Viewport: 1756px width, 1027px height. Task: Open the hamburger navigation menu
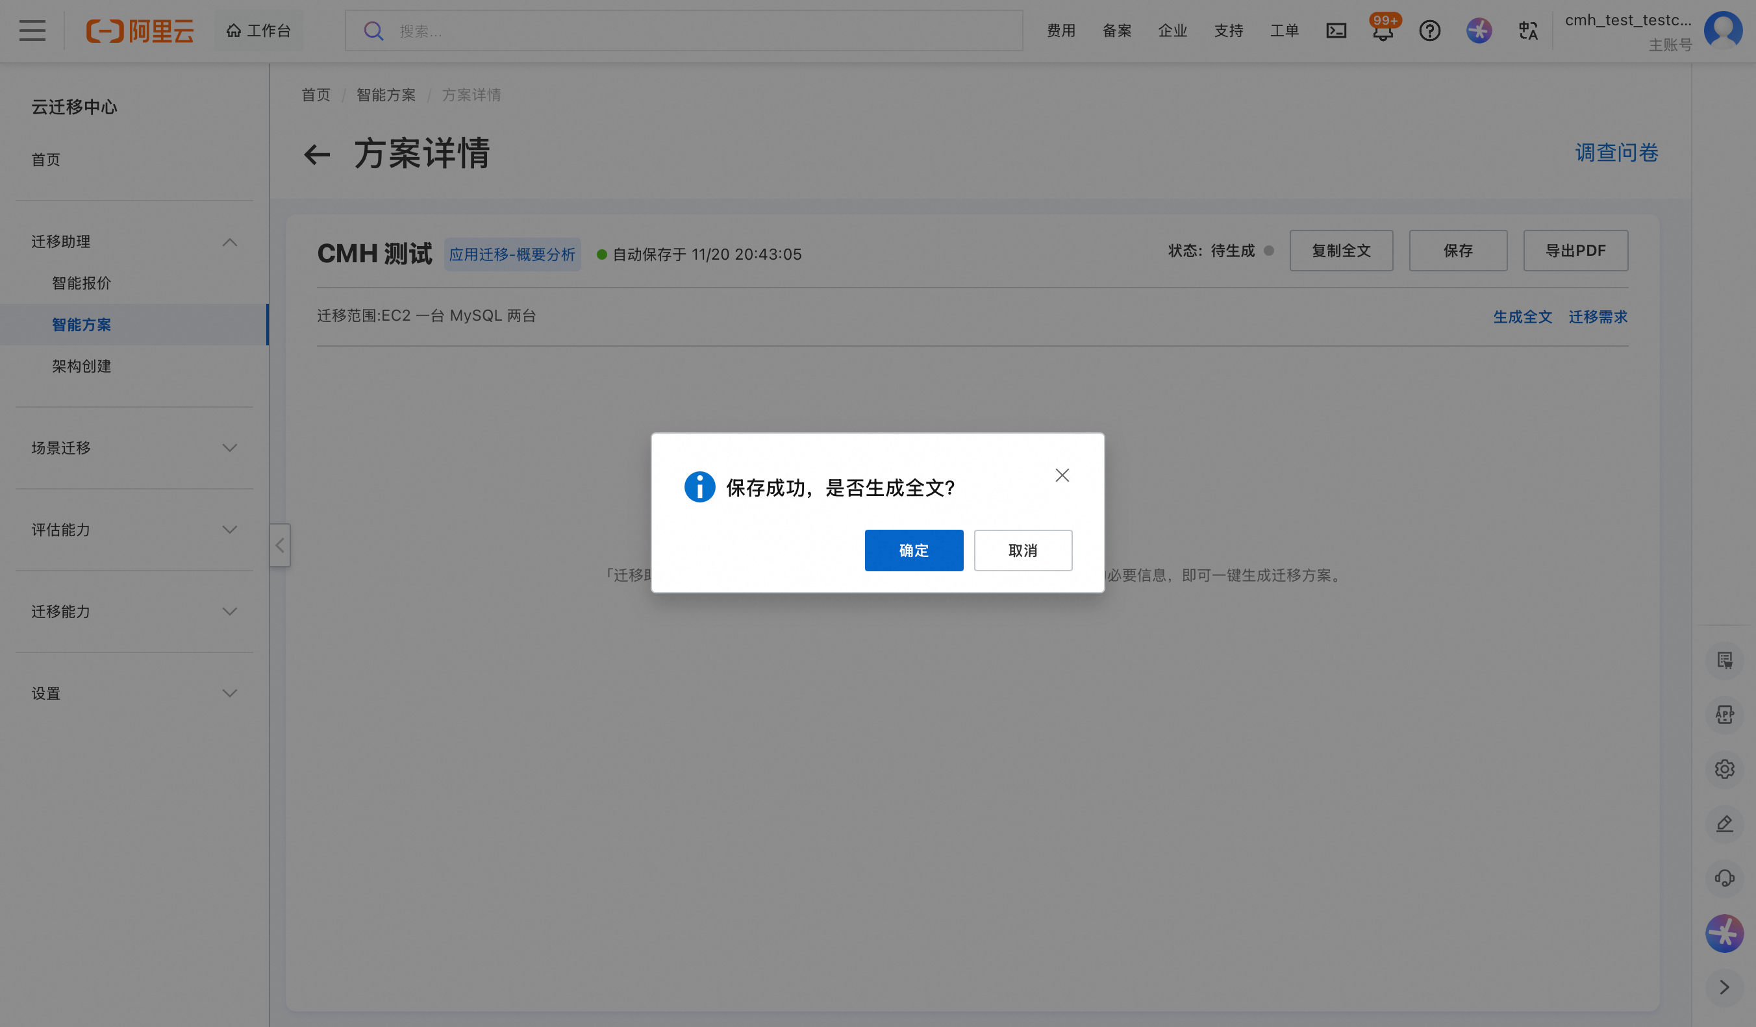[32, 31]
